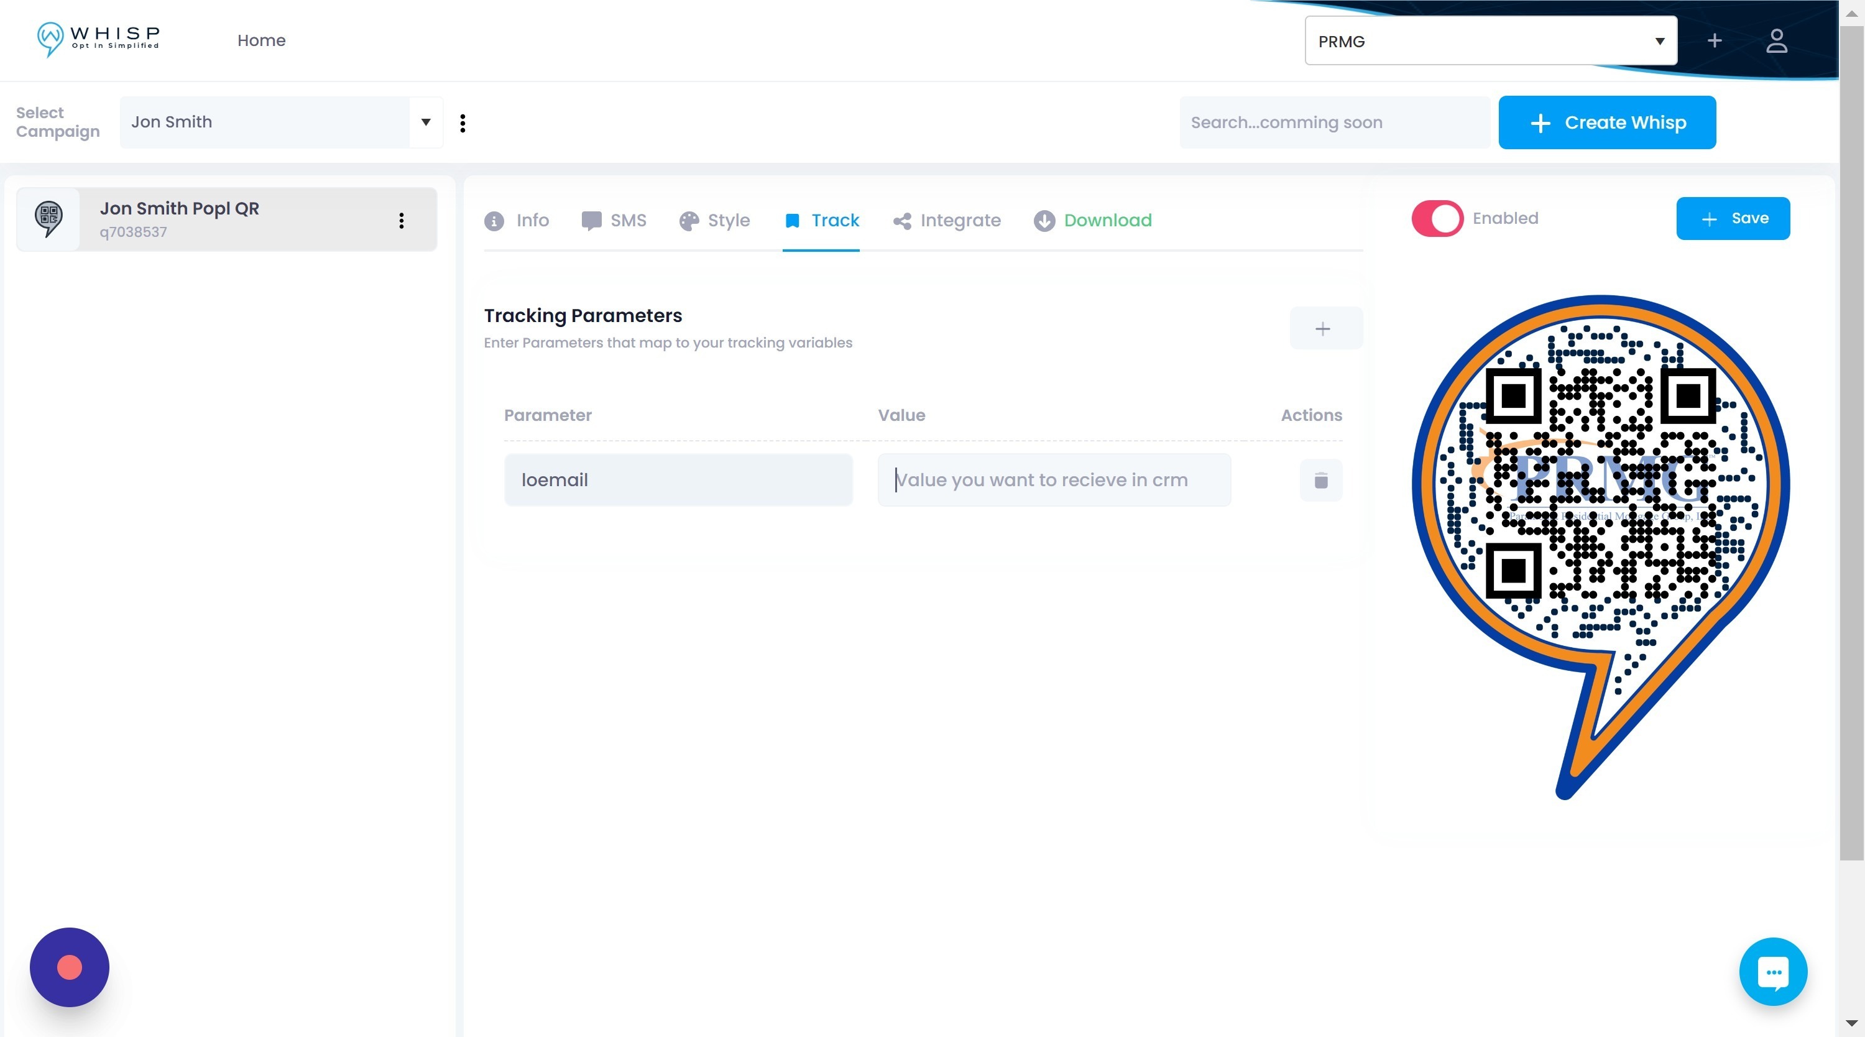This screenshot has height=1037, width=1865.
Task: Switch to the SMS tab
Action: [x=614, y=220]
